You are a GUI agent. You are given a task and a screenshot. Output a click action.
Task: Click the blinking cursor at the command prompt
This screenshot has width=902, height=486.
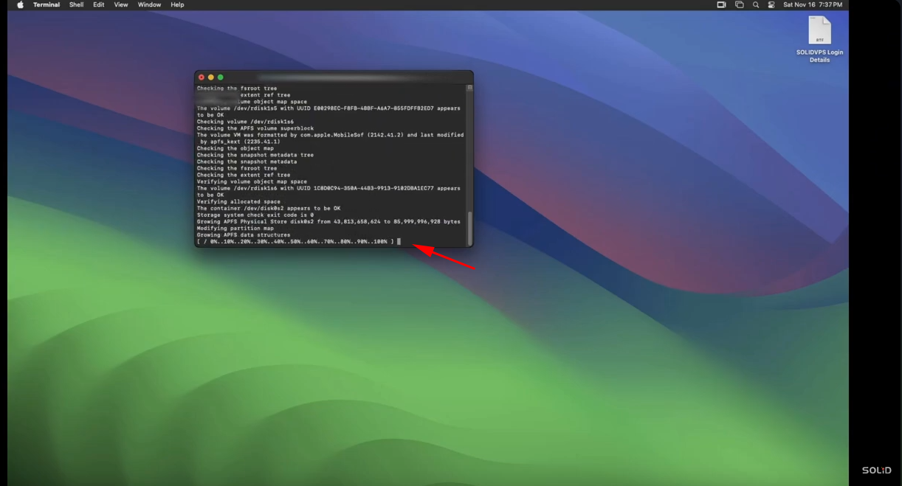[399, 241]
